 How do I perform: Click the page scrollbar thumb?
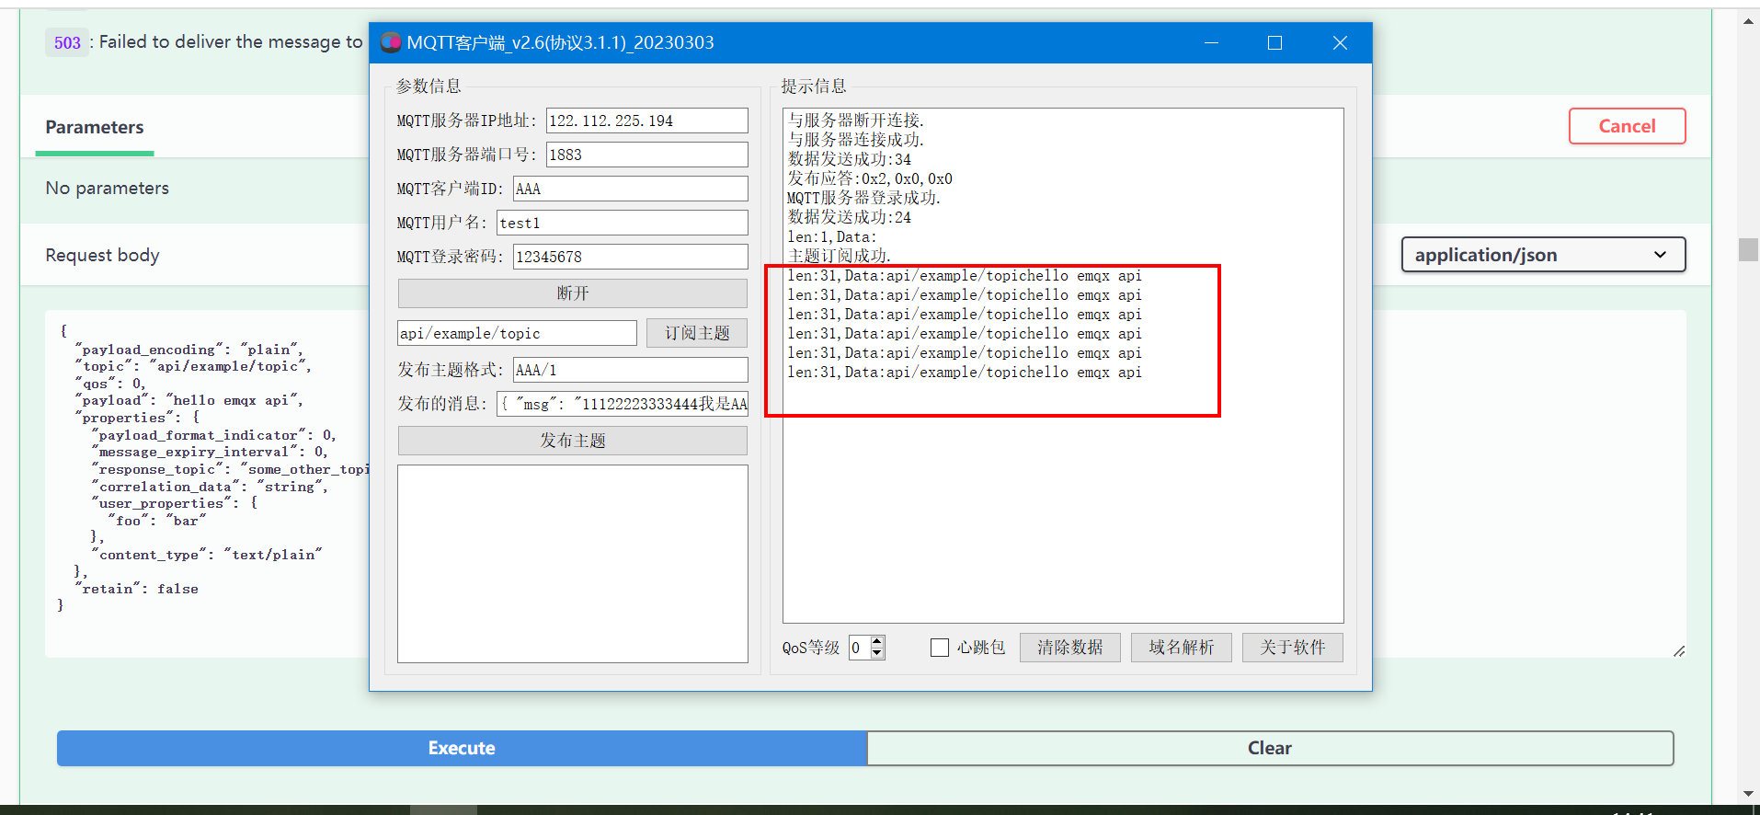point(1748,249)
